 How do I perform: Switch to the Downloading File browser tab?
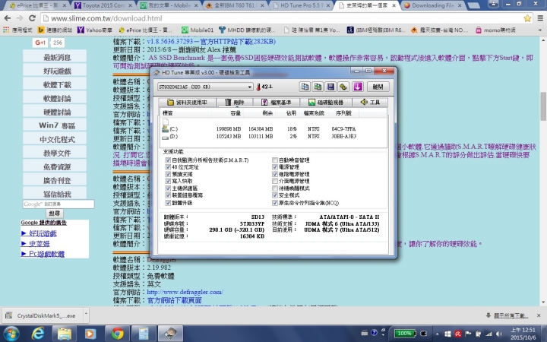pyautogui.click(x=433, y=5)
